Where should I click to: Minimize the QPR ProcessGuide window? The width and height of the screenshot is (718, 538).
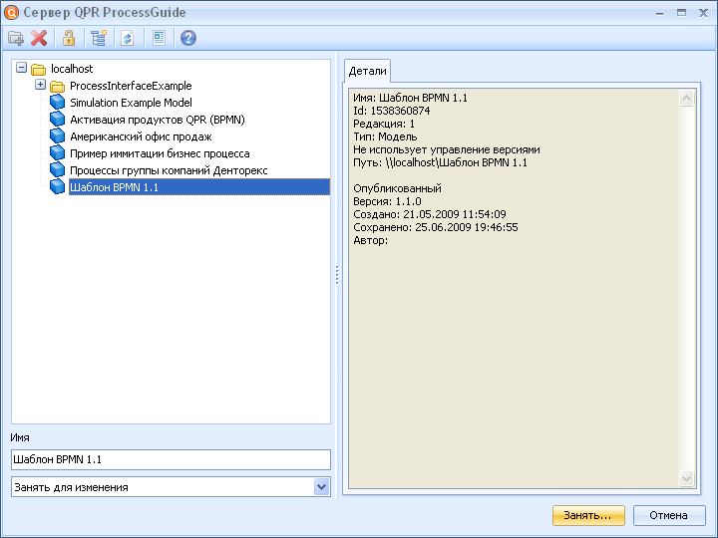pos(659,13)
